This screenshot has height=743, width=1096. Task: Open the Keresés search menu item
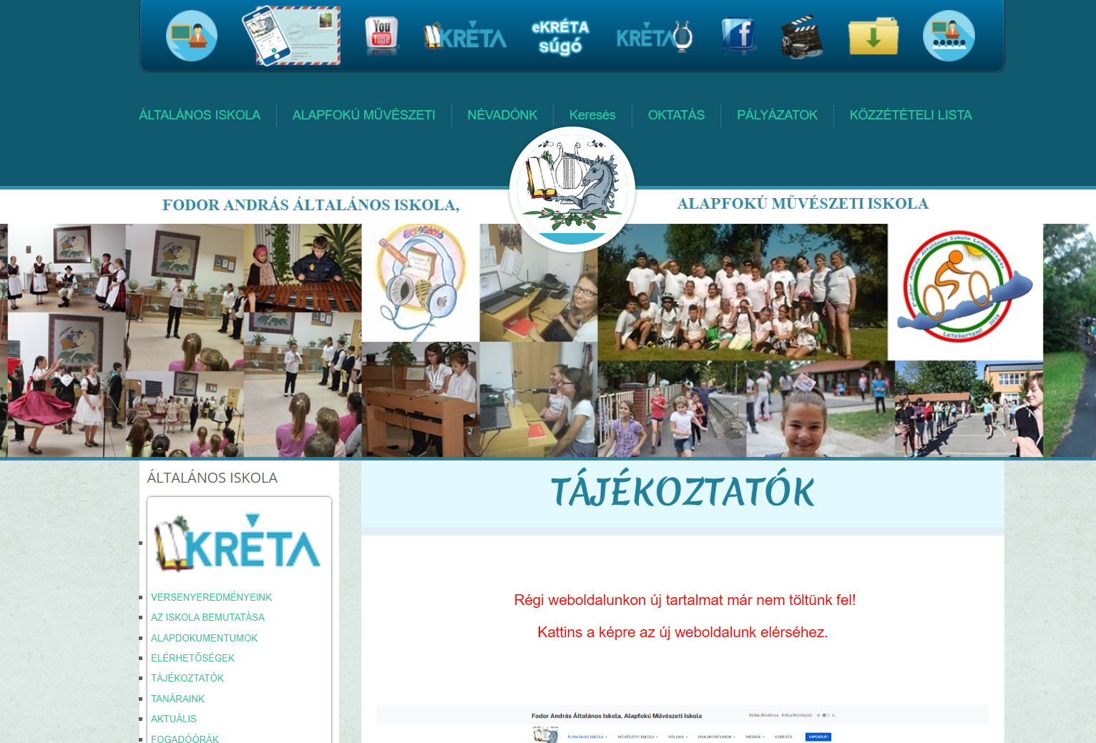click(x=592, y=115)
